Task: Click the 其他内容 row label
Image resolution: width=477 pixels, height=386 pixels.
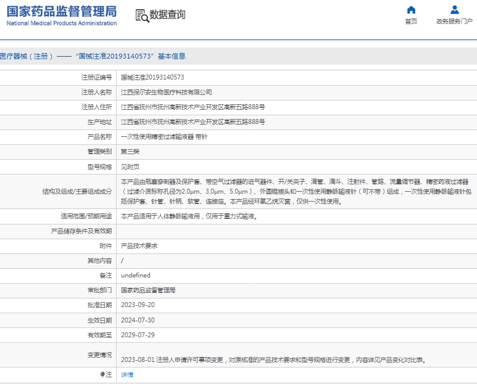Action: coord(99,261)
